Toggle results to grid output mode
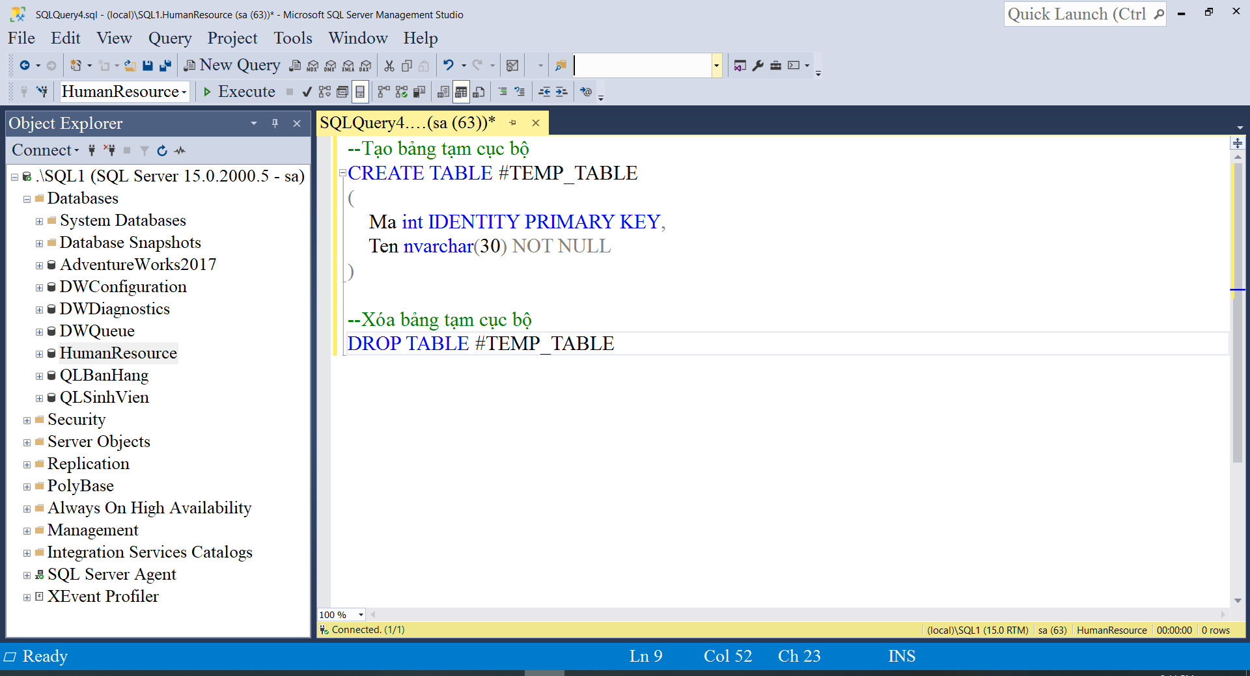1250x676 pixels. 460,92
